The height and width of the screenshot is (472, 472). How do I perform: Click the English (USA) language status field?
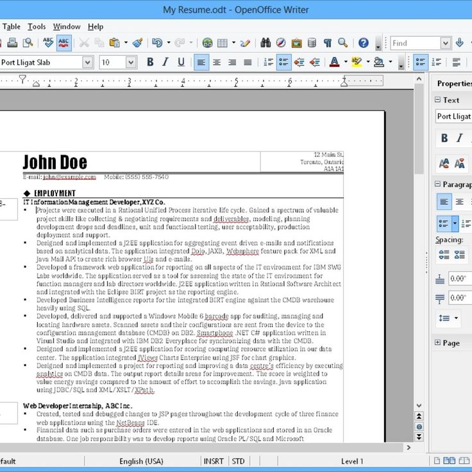[x=141, y=461]
